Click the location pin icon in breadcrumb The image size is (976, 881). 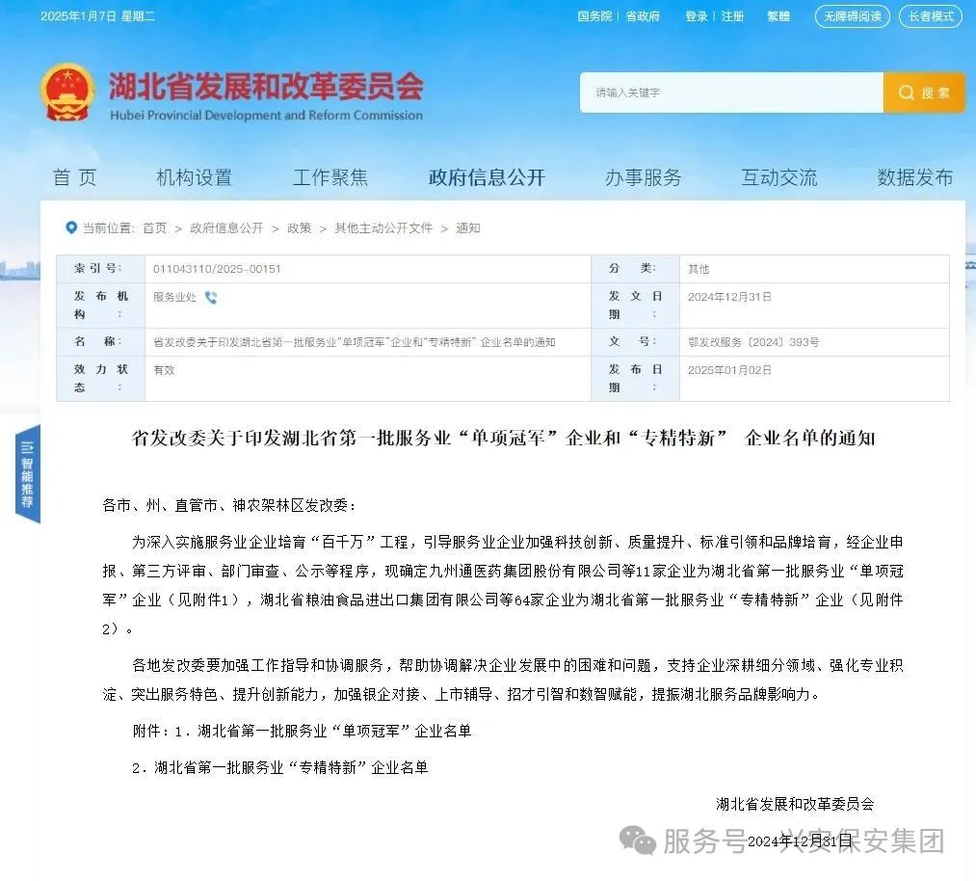71,227
